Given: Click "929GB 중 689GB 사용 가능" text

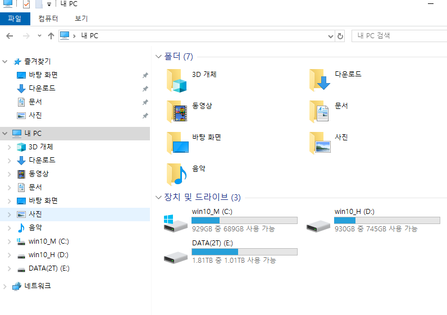Looking at the screenshot, I should (x=233, y=229).
